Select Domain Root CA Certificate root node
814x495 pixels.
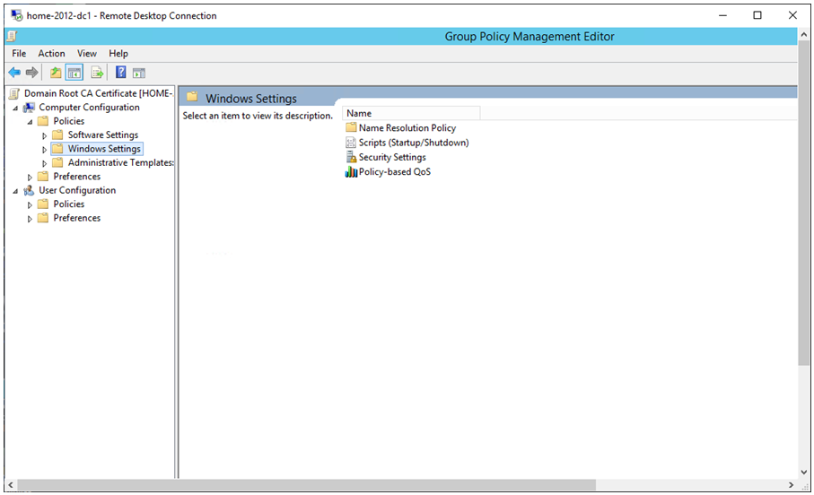98,93
